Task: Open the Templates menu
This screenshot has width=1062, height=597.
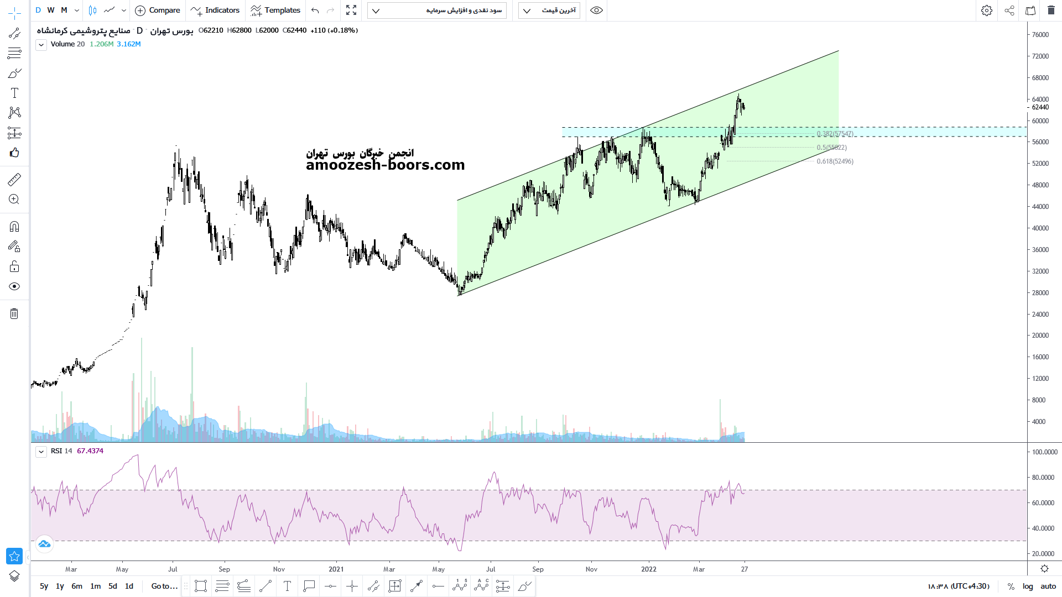Action: tap(275, 11)
